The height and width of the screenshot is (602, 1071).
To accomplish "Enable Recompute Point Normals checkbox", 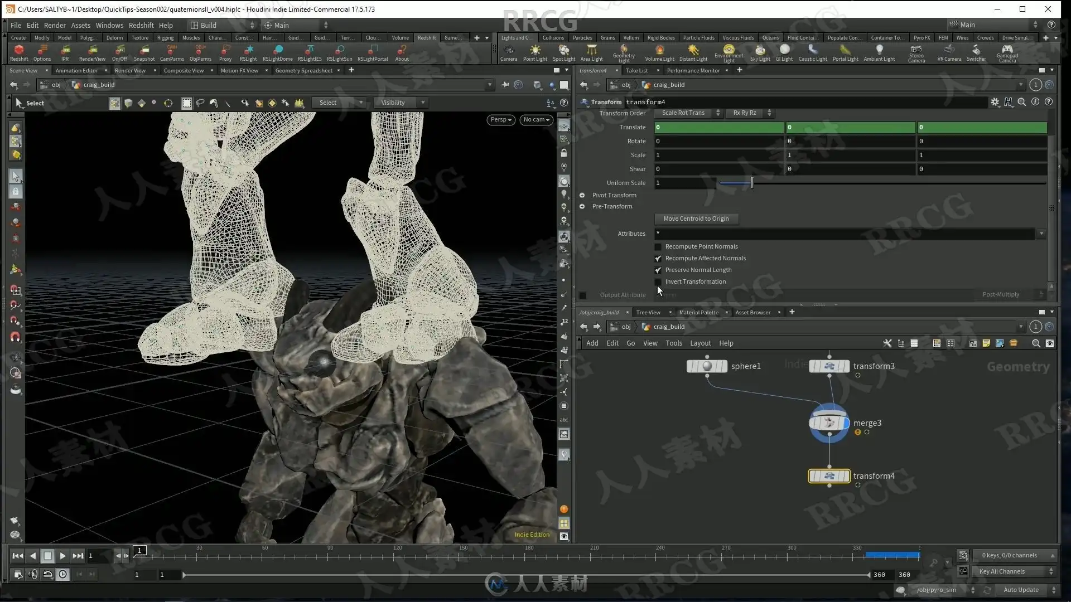I will (658, 246).
